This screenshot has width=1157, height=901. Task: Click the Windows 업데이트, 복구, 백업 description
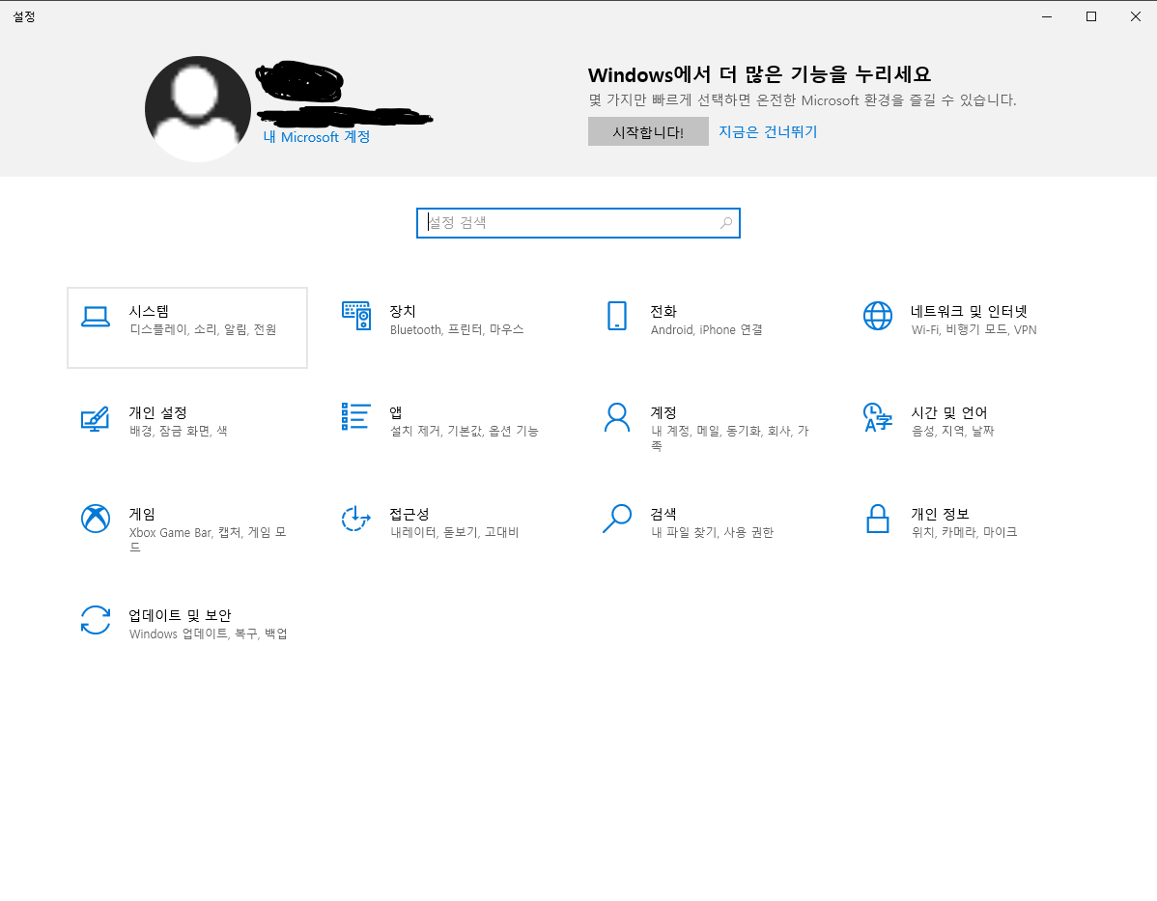(x=208, y=634)
